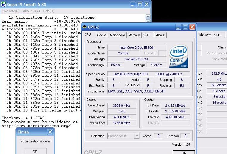
Task: Click the Code Name value Conroe
Action: [123, 53]
